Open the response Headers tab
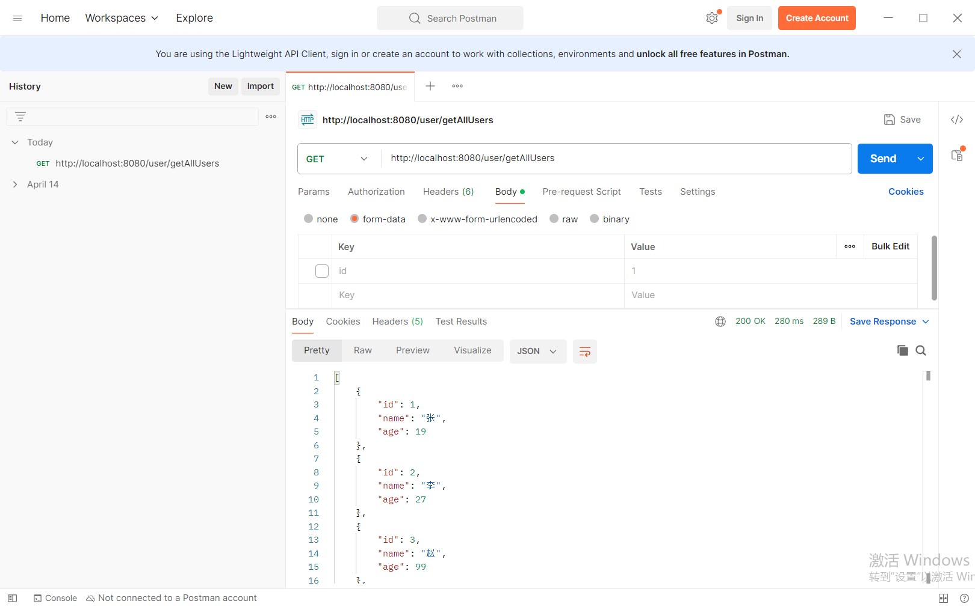The width and height of the screenshot is (975, 607). [397, 321]
